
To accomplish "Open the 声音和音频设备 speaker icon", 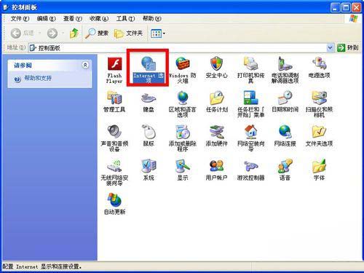I will (x=114, y=132).
